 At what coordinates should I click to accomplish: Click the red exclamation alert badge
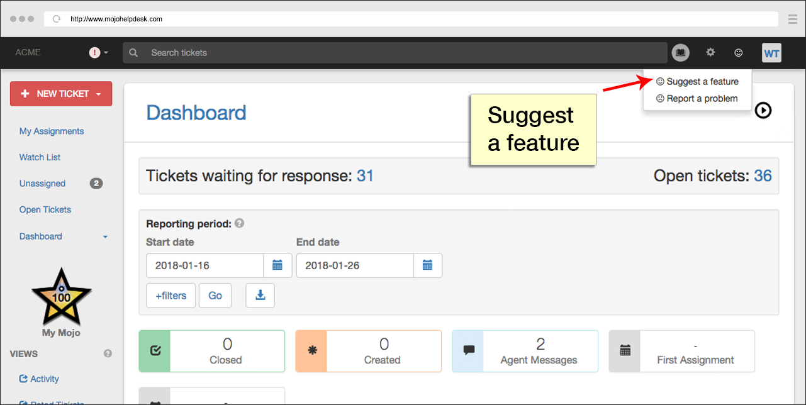(x=94, y=52)
